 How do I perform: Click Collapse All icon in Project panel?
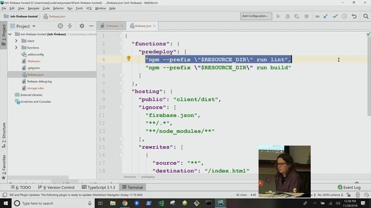click(x=70, y=26)
